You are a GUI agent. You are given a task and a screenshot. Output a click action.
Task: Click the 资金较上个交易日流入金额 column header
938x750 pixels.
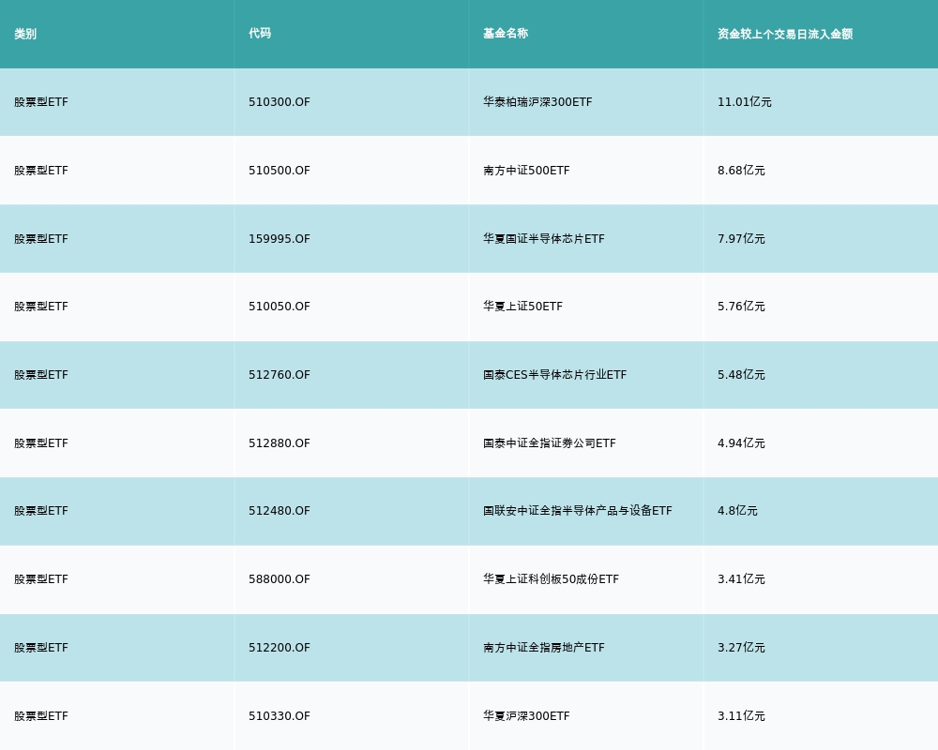pyautogui.click(x=785, y=34)
